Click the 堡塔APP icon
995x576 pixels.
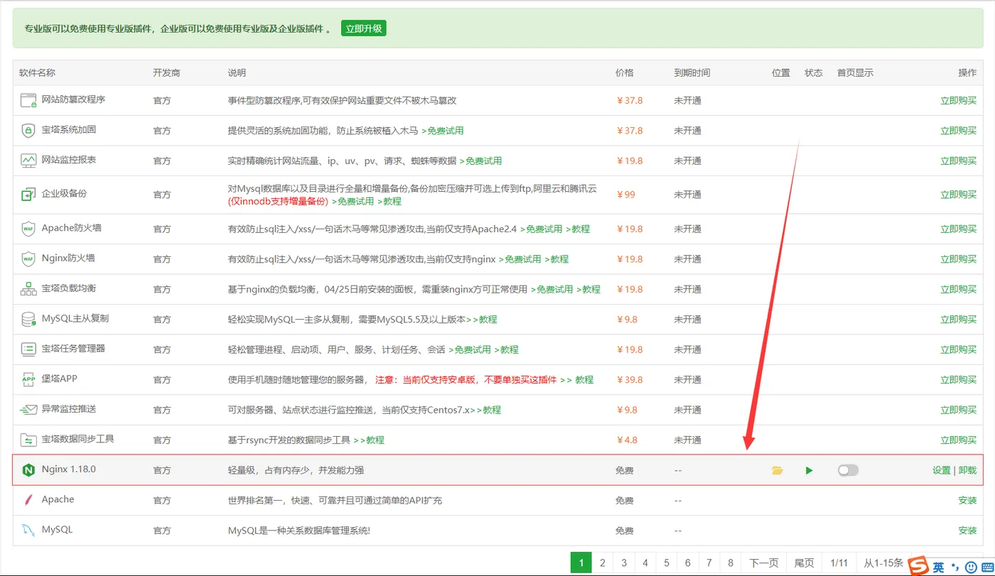pyautogui.click(x=28, y=379)
